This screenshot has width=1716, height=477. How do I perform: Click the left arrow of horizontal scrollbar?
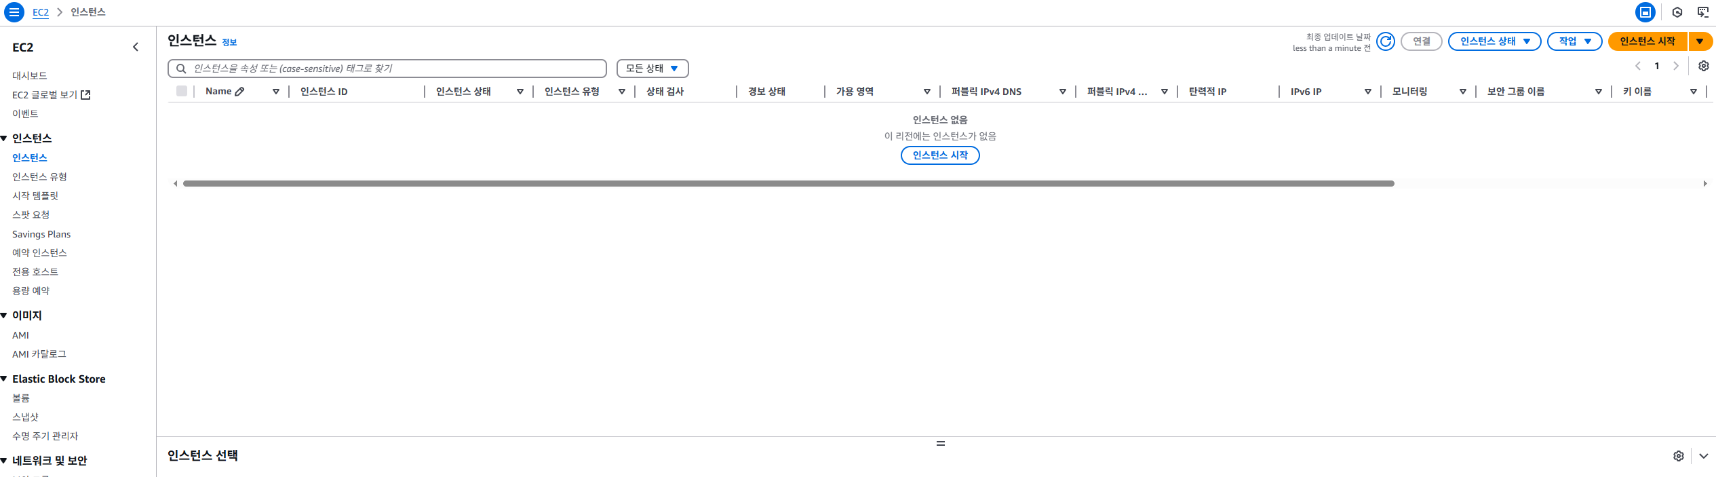pos(176,183)
